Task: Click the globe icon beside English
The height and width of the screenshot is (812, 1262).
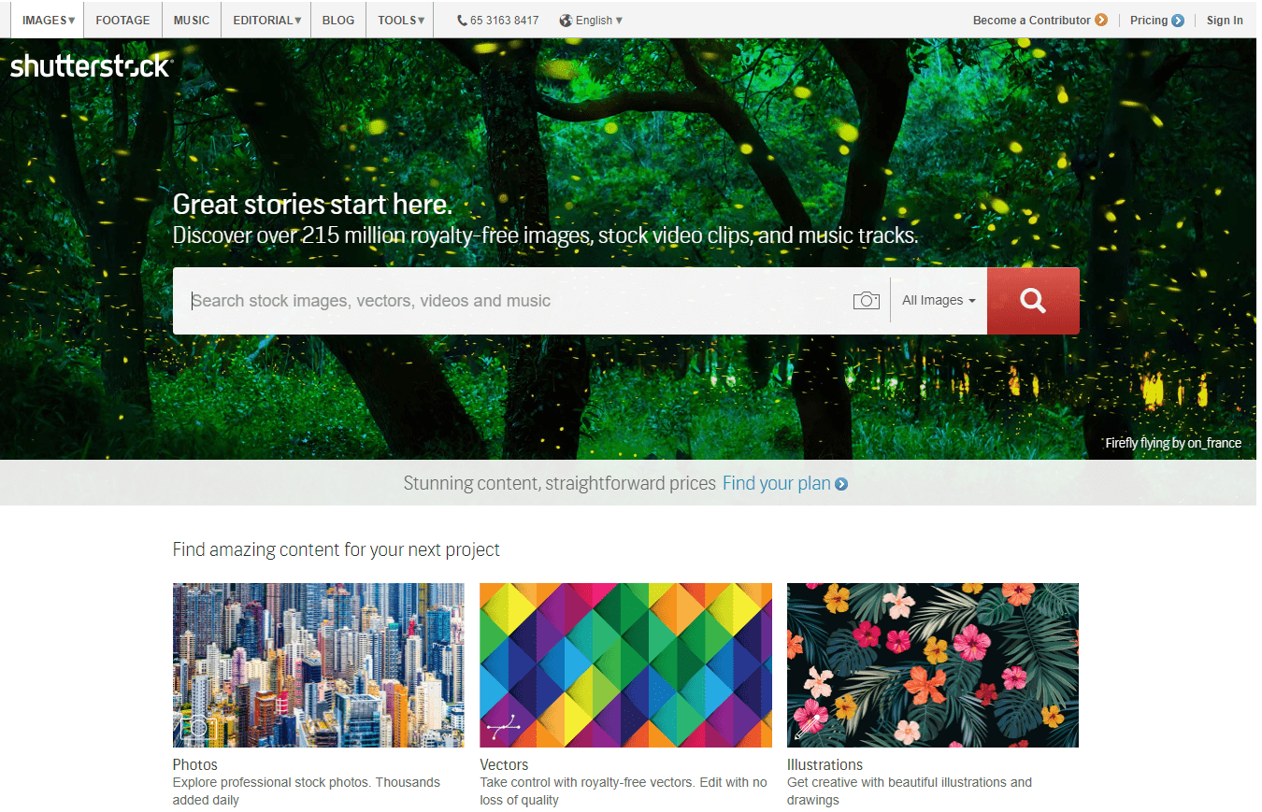Action: point(566,20)
